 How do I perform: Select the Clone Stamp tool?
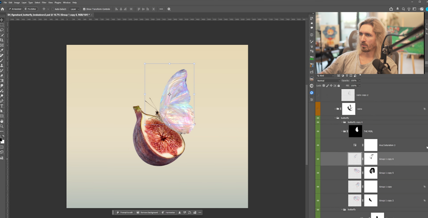pos(2,65)
